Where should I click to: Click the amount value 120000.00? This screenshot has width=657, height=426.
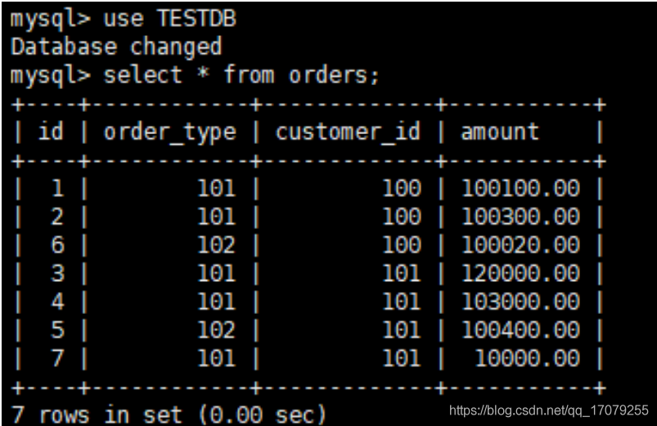pos(520,273)
